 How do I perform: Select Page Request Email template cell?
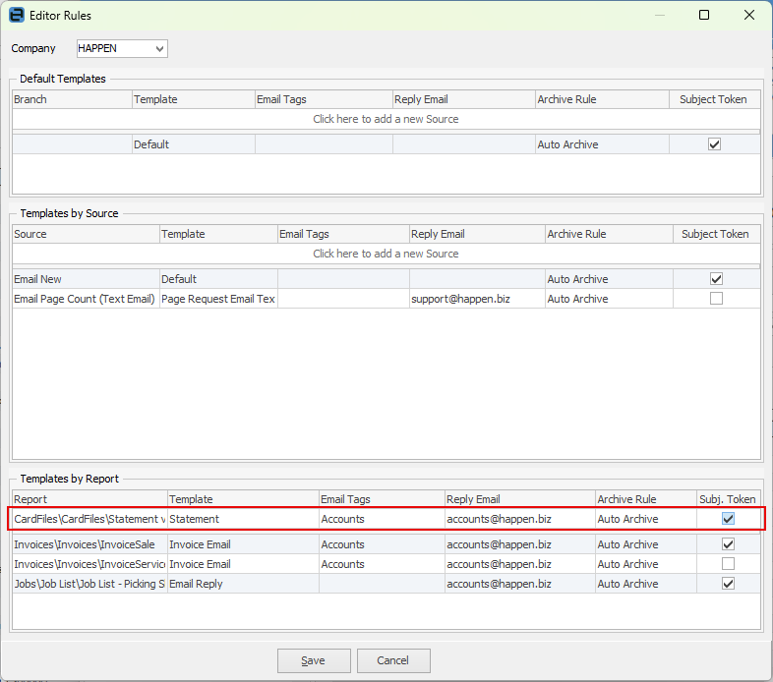pyautogui.click(x=217, y=299)
